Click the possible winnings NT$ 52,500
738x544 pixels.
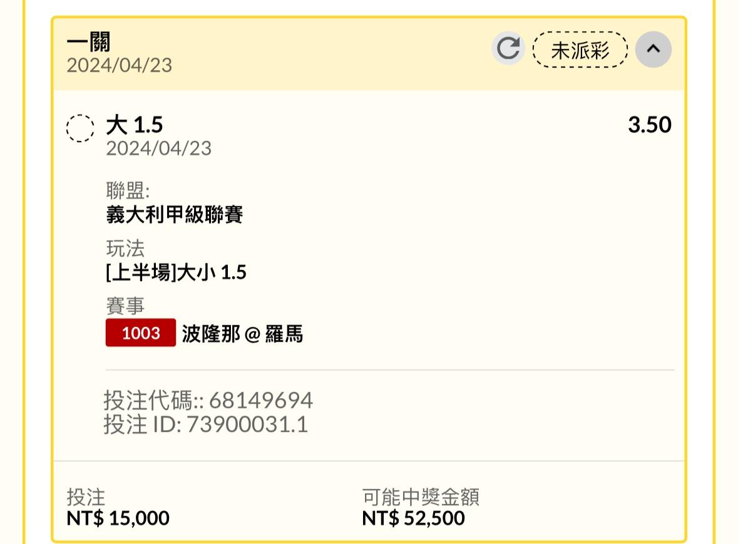pos(413,518)
